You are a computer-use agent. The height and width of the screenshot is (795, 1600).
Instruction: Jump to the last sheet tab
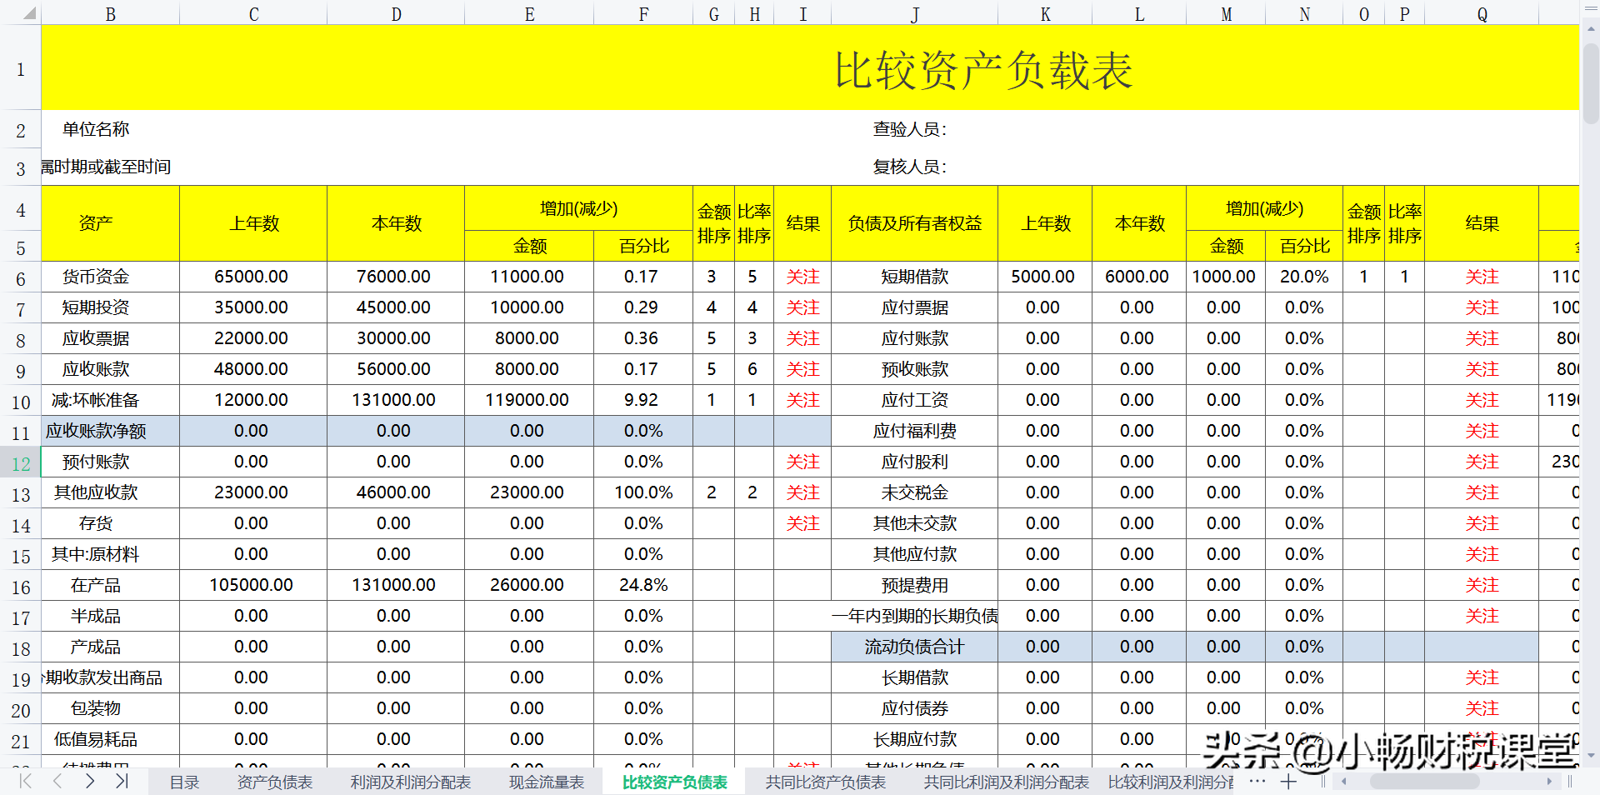point(122,782)
